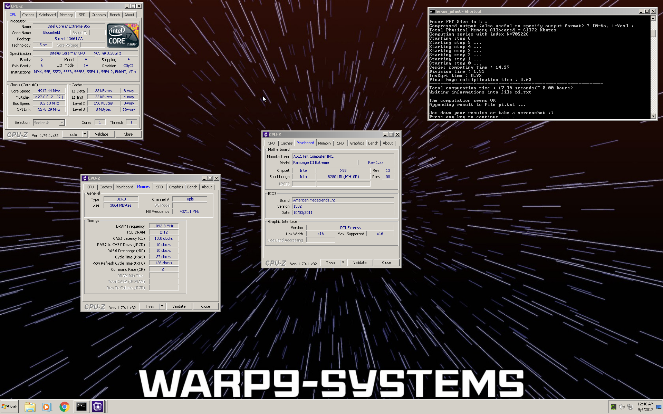Minimize the Mainboard CPU-Z window
663x414 pixels.
click(x=385, y=135)
